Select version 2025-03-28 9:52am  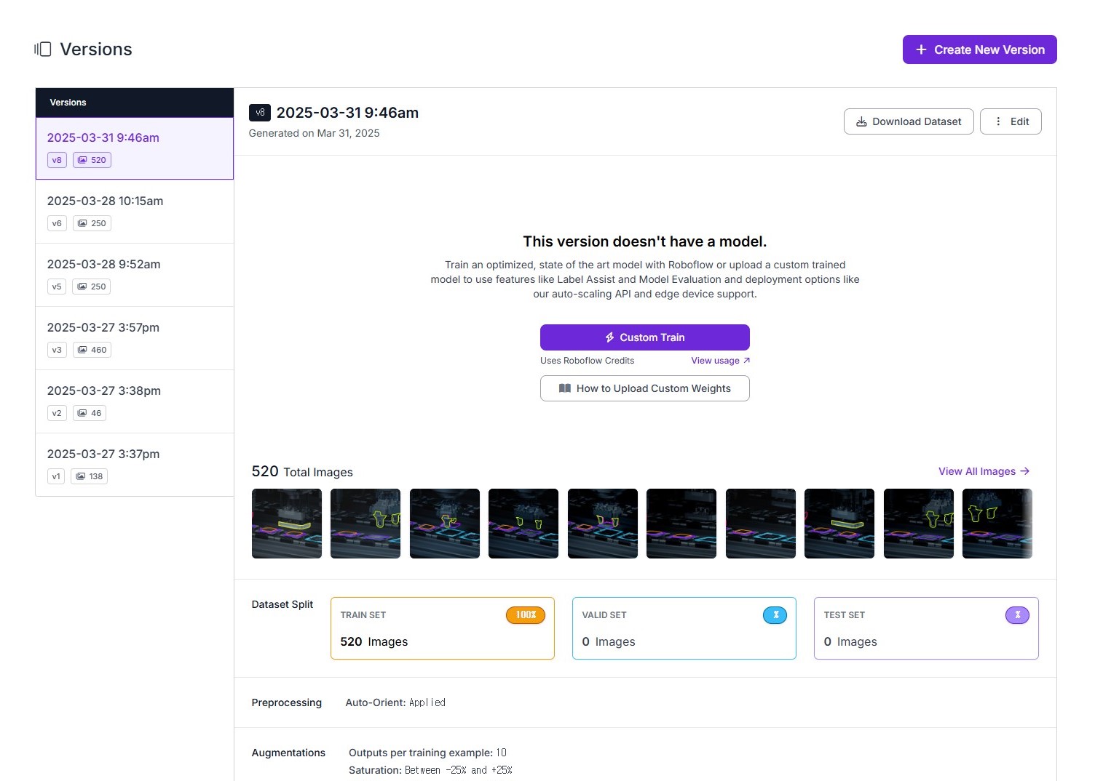pos(103,265)
